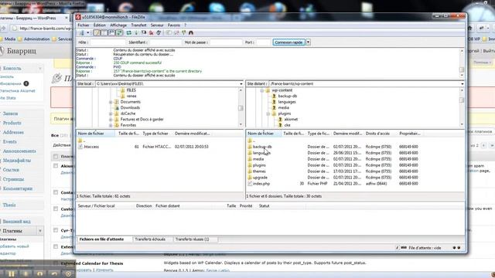Toggle the synchronized browsing icon
The width and height of the screenshot is (495, 278).
coord(184,32)
